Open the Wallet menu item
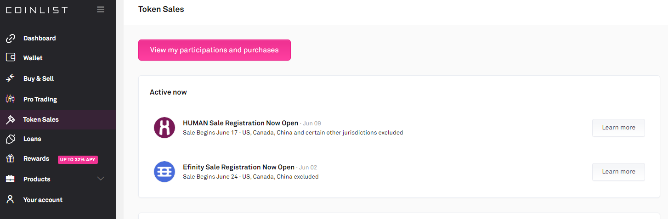Screen dimensions: 668x219 pyautogui.click(x=33, y=58)
